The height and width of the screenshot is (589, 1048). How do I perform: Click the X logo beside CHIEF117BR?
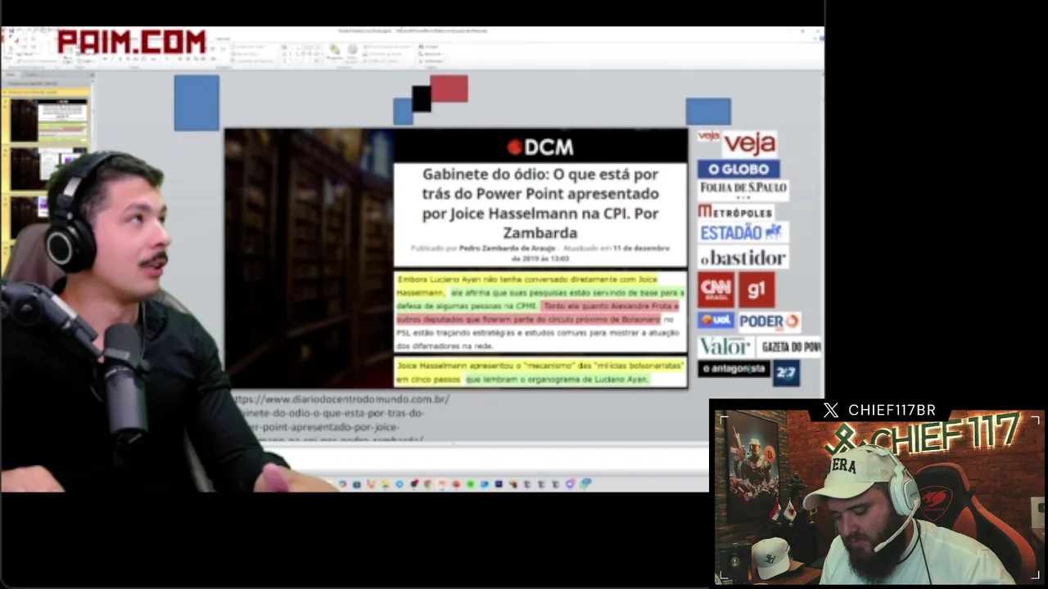[830, 411]
